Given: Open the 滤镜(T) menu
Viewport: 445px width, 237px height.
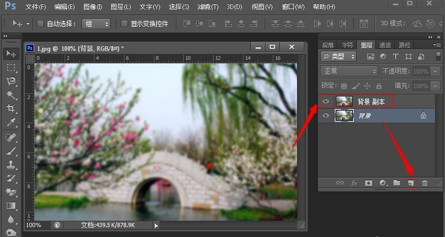Looking at the screenshot, I should [208, 7].
